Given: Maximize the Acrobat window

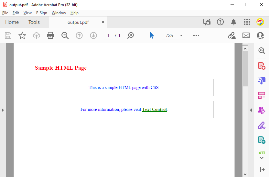Looking at the screenshot, I should point(247,5).
